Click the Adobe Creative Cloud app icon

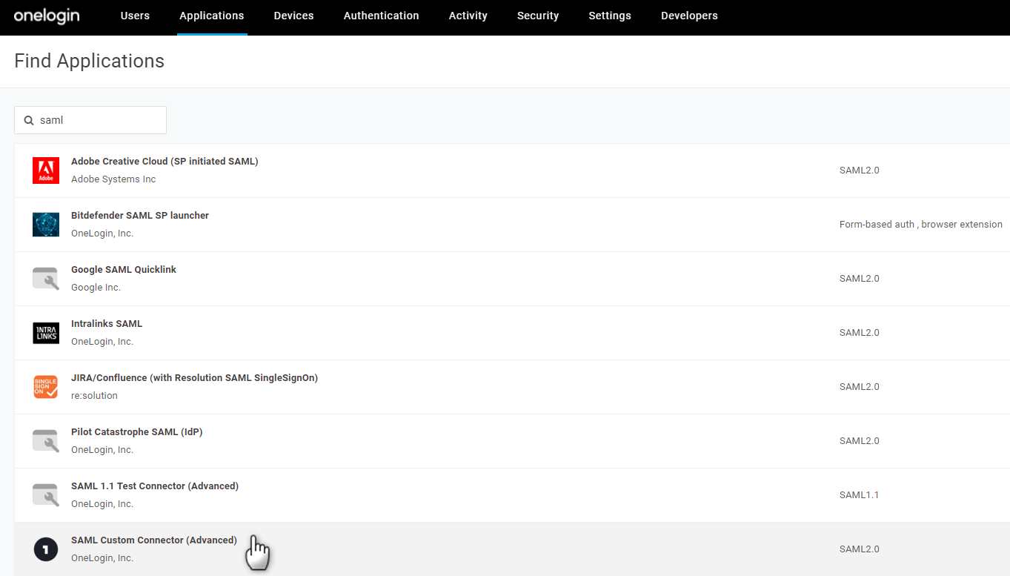[46, 171]
